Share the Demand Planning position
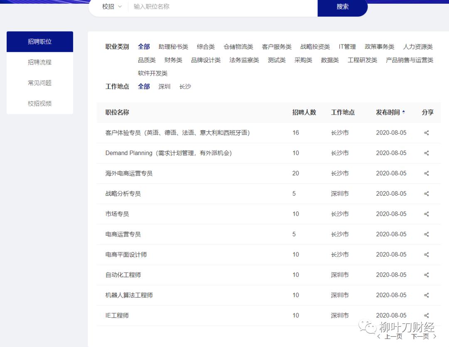 [427, 153]
